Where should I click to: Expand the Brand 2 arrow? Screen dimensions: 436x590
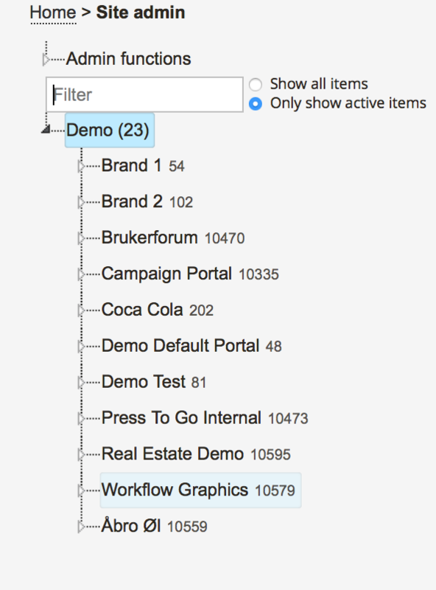[x=81, y=202]
